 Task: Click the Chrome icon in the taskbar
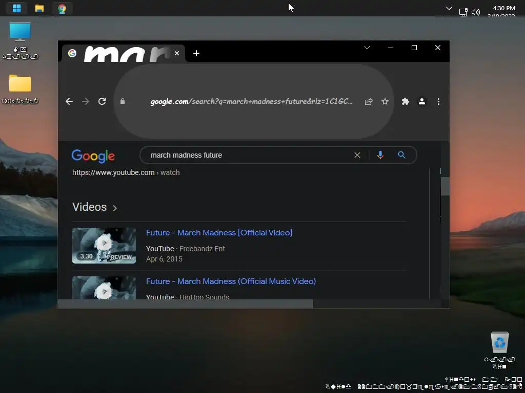click(62, 8)
